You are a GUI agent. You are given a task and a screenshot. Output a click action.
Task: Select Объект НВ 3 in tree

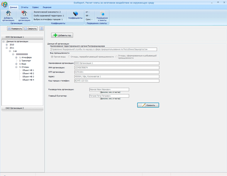click(28, 77)
